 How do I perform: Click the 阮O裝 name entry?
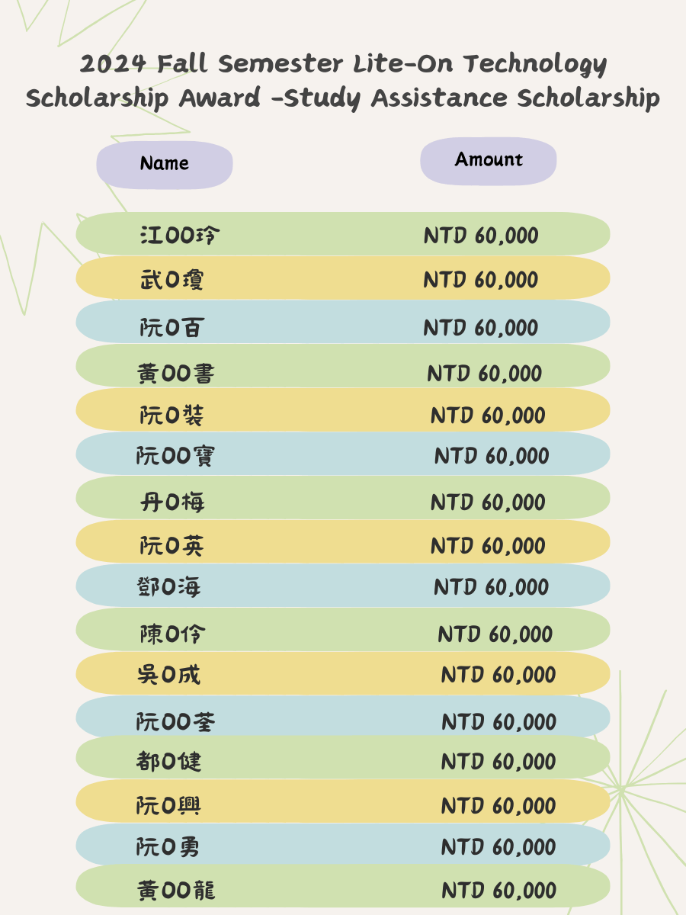171,416
